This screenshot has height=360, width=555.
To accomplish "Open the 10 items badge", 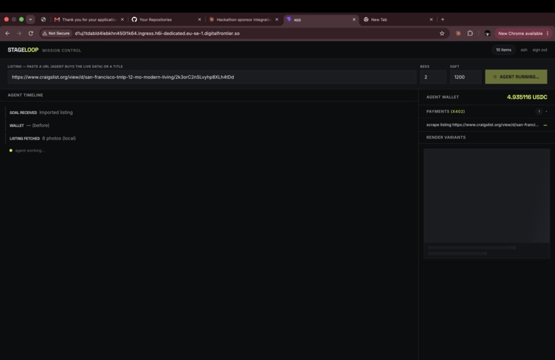I will [503, 50].
